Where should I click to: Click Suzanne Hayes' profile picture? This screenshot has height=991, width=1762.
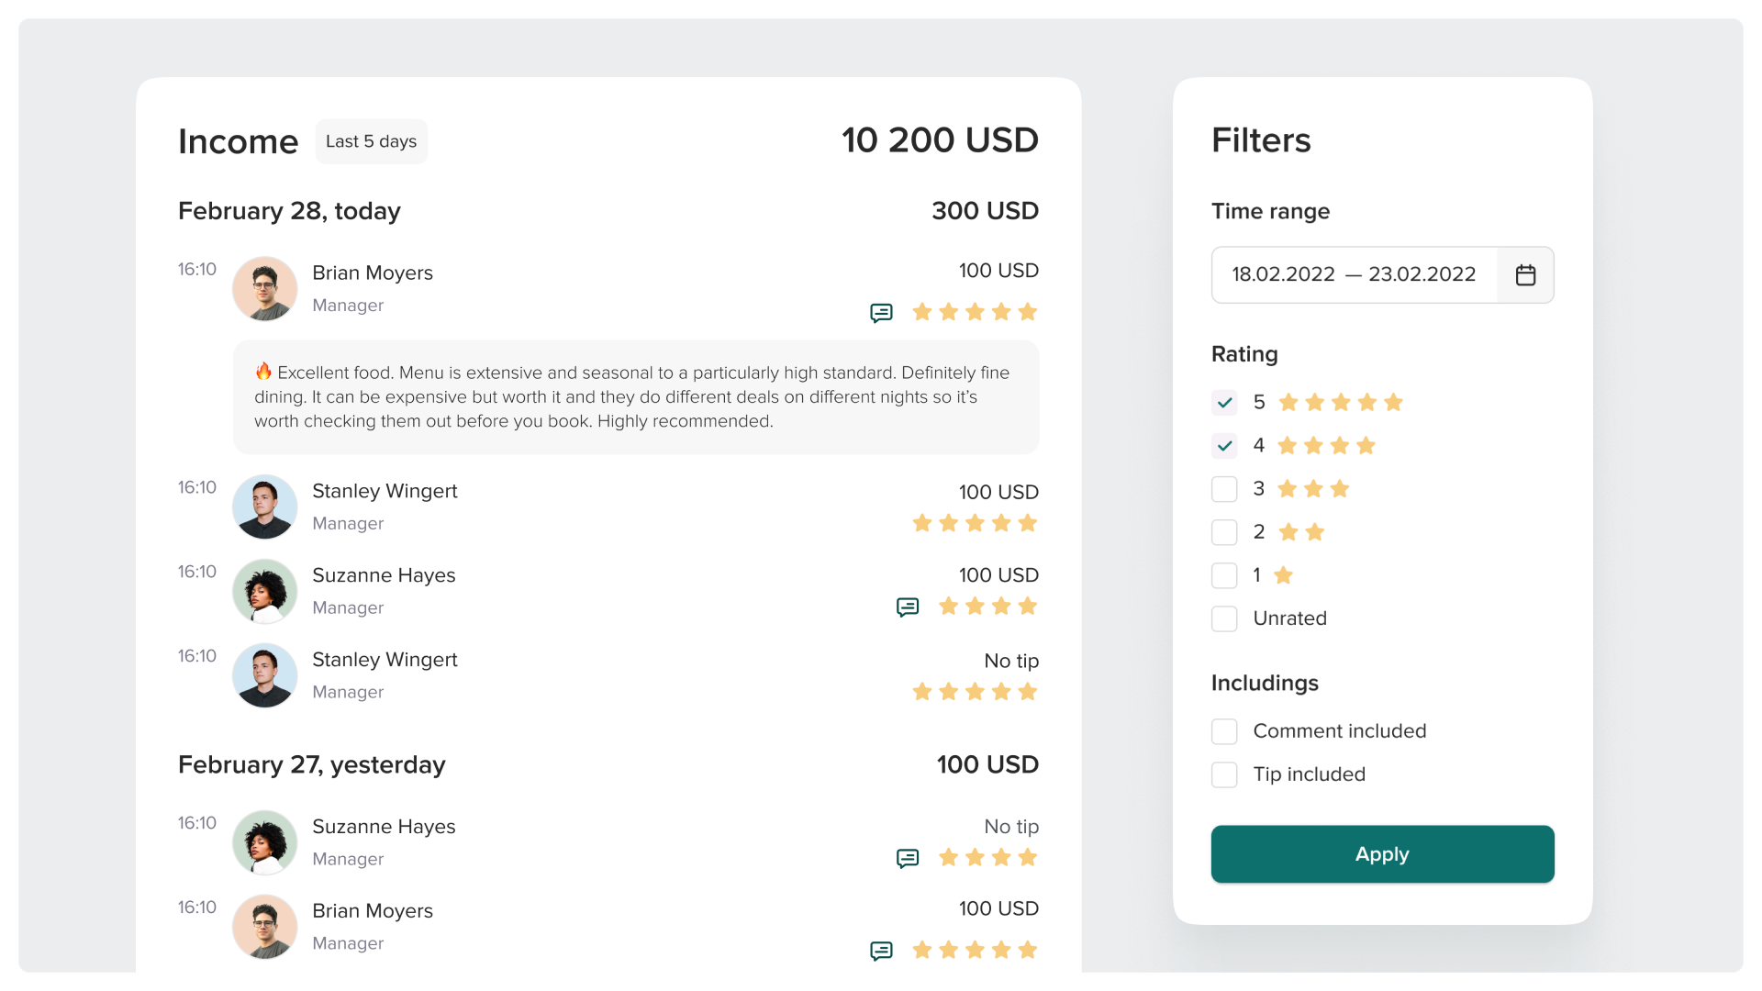[264, 591]
